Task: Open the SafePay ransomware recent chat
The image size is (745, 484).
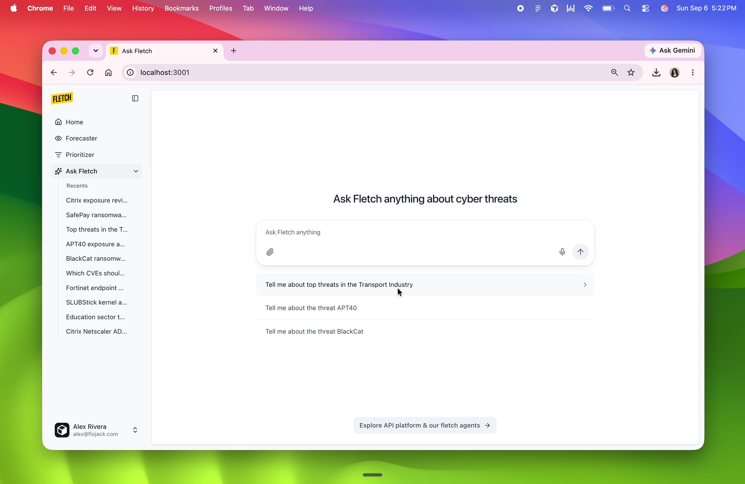Action: (96, 215)
